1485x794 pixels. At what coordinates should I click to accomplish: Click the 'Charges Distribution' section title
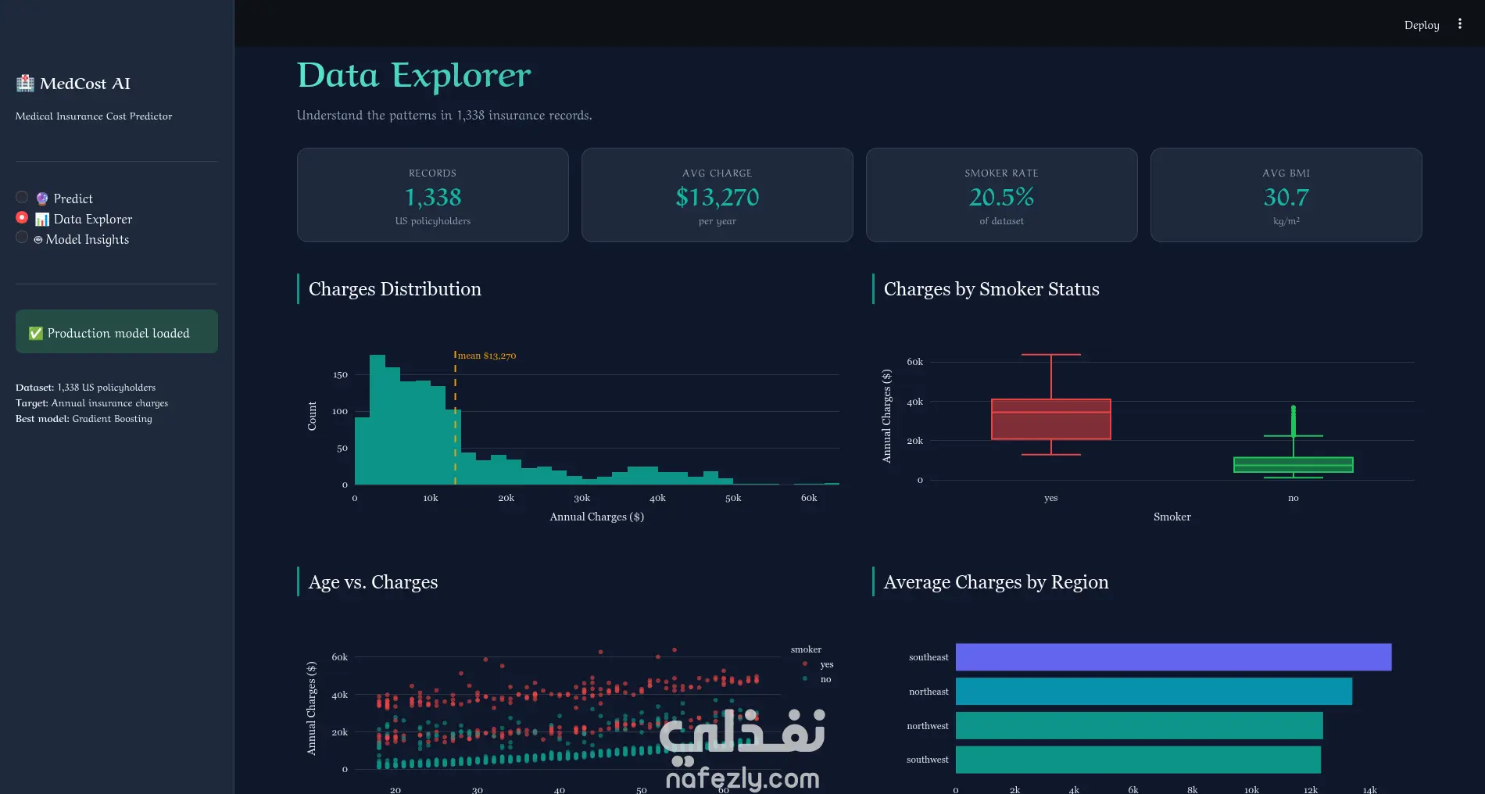pyautogui.click(x=395, y=289)
